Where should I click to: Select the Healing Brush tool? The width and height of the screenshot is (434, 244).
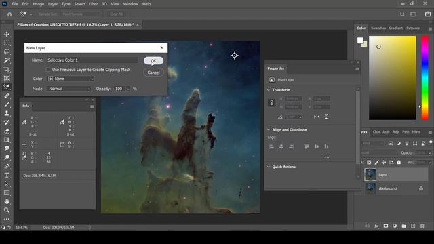click(7, 96)
